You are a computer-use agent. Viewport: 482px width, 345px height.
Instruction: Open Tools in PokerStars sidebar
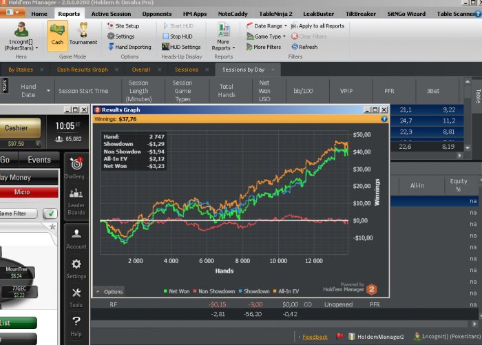76,297
